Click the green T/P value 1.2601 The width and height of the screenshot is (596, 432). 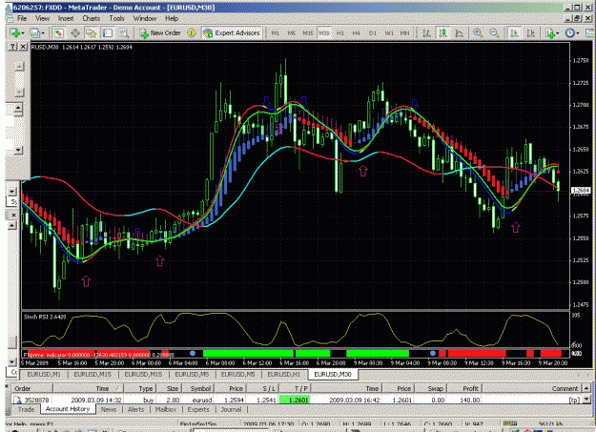pyautogui.click(x=295, y=401)
